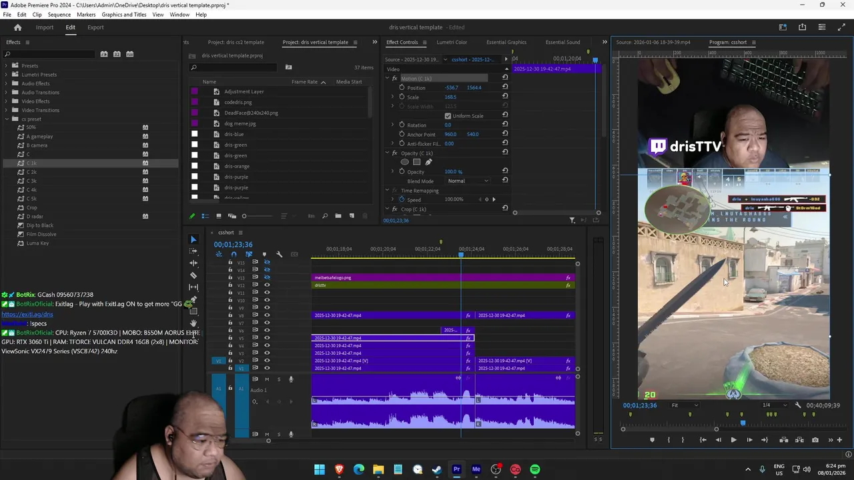
Task: Expand the Presets folder in Effects
Action: 7,65
